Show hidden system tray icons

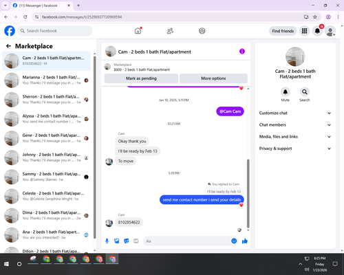tap(300, 264)
